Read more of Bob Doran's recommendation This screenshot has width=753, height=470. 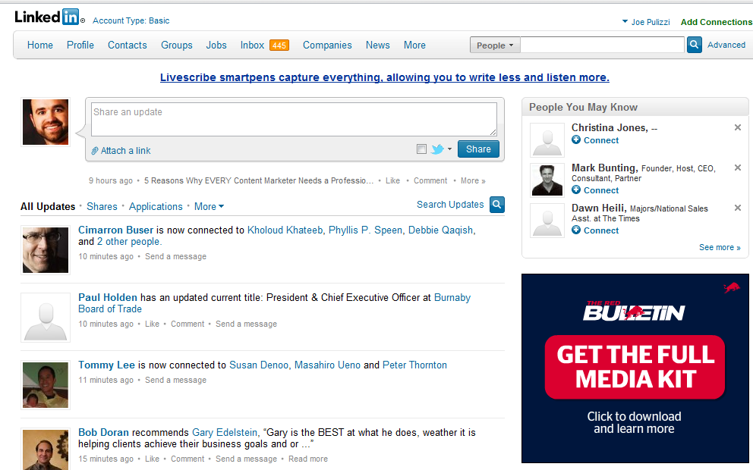tap(308, 459)
